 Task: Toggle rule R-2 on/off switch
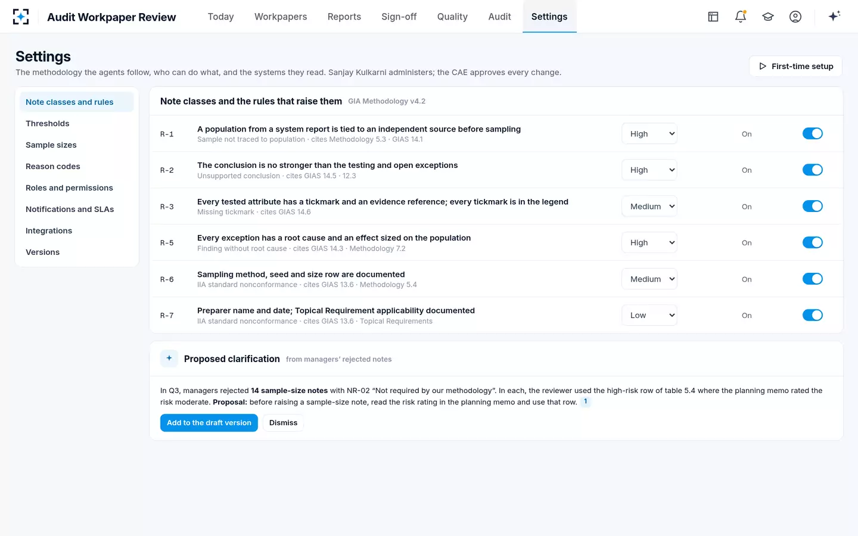[x=813, y=170]
